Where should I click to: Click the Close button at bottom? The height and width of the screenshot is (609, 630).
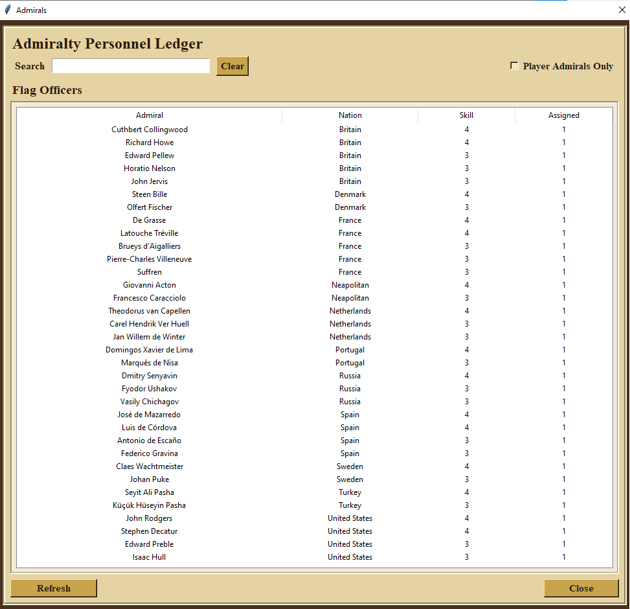(x=581, y=588)
